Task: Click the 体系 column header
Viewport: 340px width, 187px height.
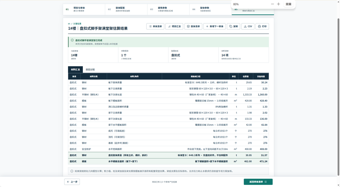Action: coord(74,76)
